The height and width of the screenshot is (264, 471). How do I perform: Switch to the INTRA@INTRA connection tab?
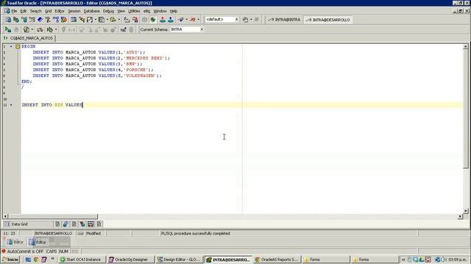coord(284,20)
